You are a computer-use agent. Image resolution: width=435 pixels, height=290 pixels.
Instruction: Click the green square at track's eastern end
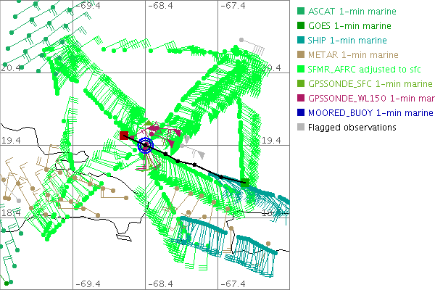point(245,182)
